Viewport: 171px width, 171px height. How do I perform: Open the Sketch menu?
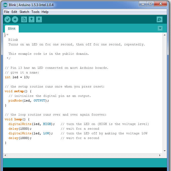point(24,12)
